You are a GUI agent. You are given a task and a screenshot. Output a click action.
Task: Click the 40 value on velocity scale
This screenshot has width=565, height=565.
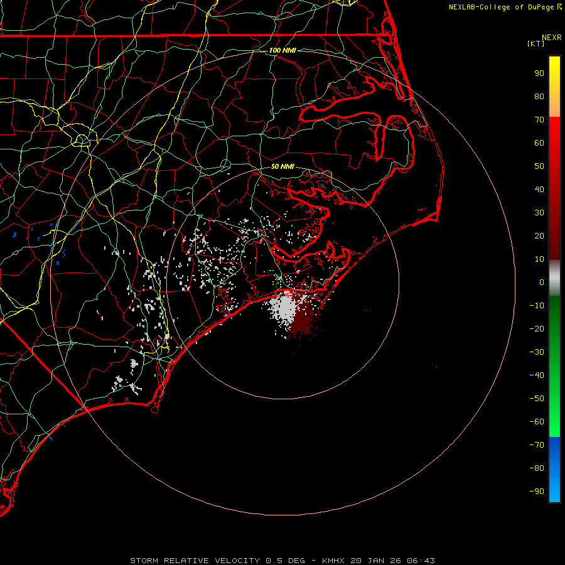click(539, 189)
